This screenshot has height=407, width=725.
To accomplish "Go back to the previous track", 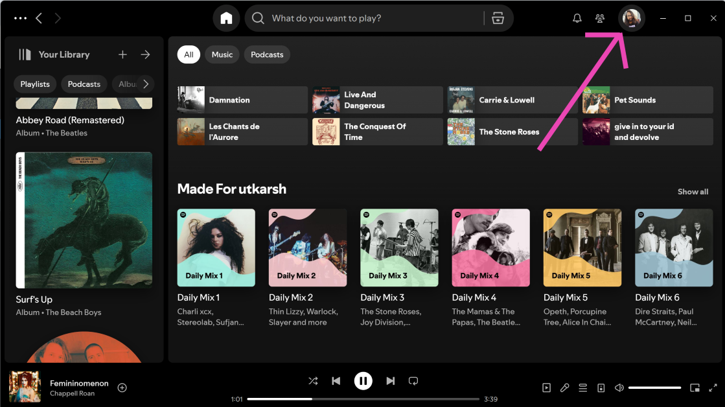I will click(336, 381).
